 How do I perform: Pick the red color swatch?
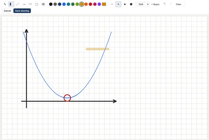click(x=90, y=4)
